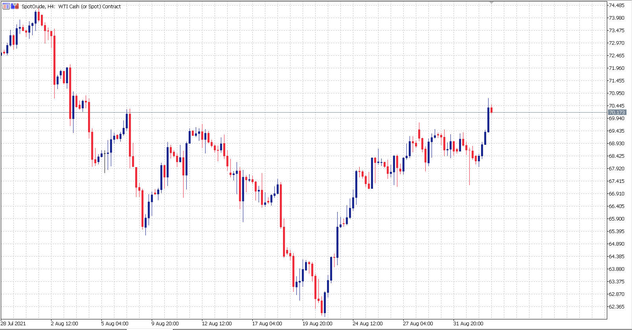Click the 28 Jul 2021 date label

click(x=13, y=324)
